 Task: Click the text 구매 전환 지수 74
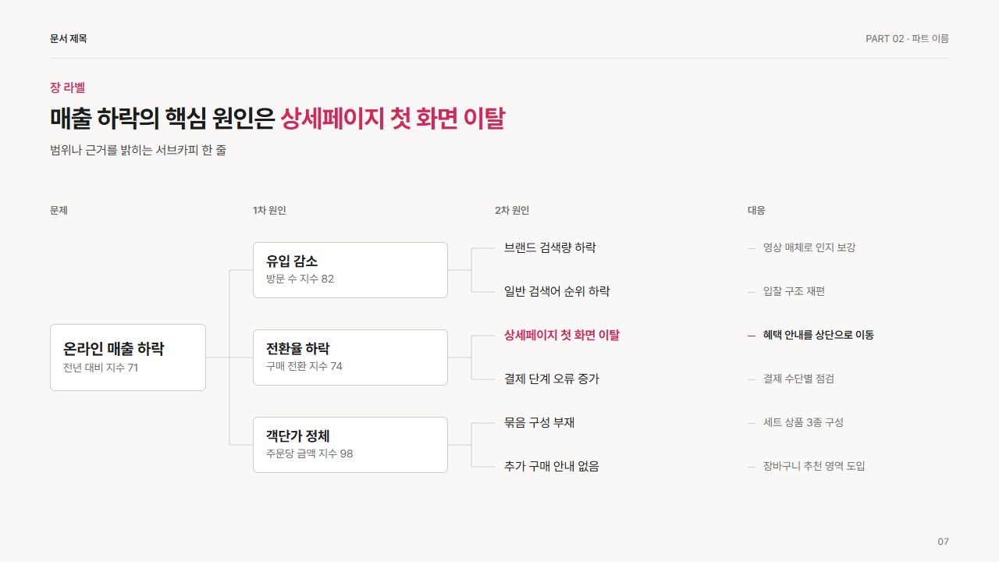click(x=304, y=366)
